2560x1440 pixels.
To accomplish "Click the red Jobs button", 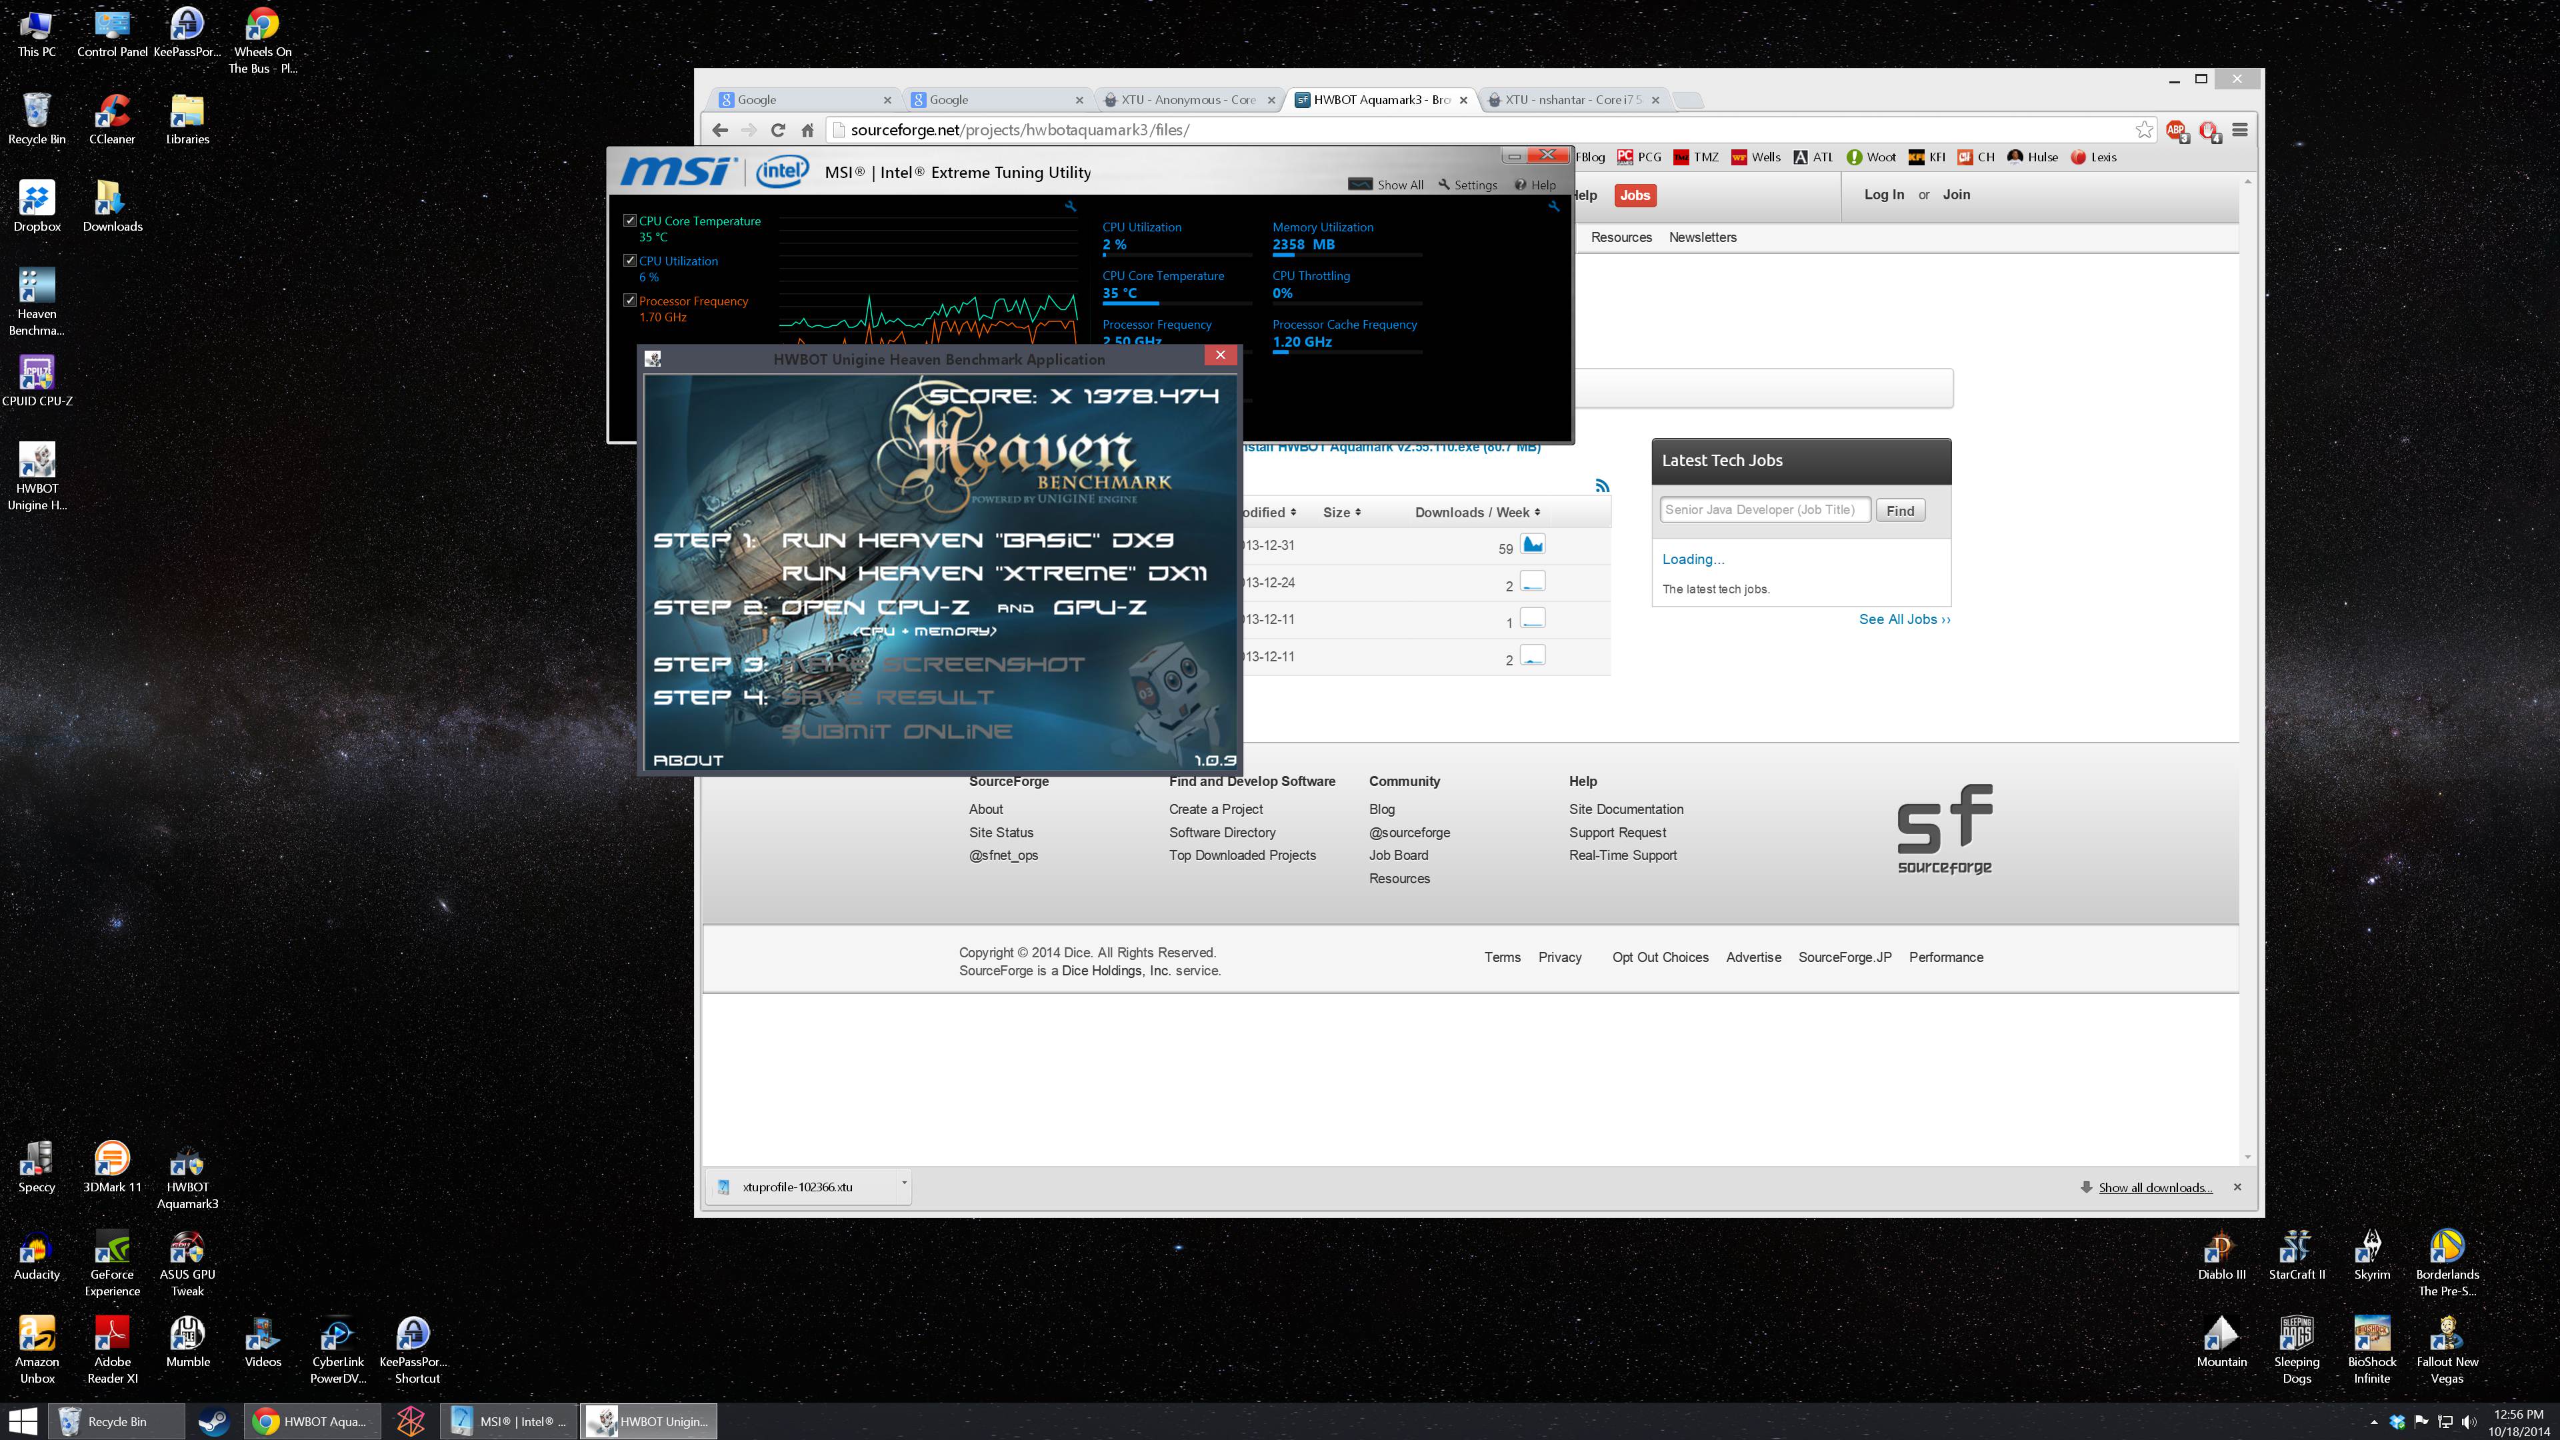I will click(x=1635, y=195).
